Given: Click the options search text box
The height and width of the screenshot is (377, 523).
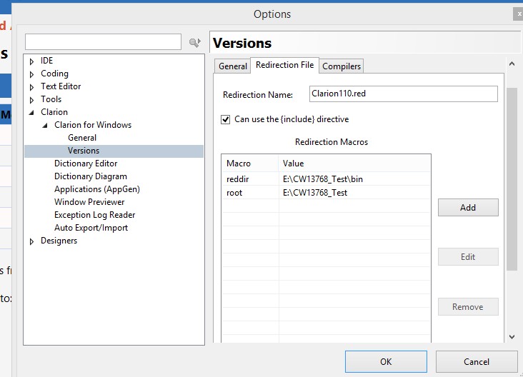Looking at the screenshot, I should (x=103, y=42).
